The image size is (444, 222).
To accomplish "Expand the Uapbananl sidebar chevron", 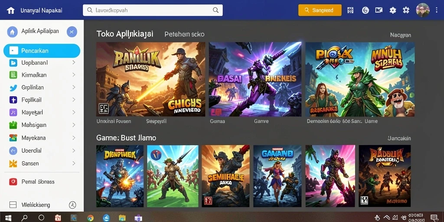I will [x=74, y=62].
